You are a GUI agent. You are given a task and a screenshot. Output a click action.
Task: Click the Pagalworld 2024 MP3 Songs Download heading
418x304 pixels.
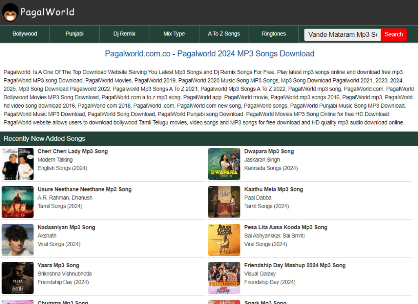(209, 53)
